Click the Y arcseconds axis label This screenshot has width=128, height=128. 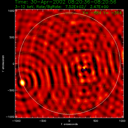coord(3,63)
